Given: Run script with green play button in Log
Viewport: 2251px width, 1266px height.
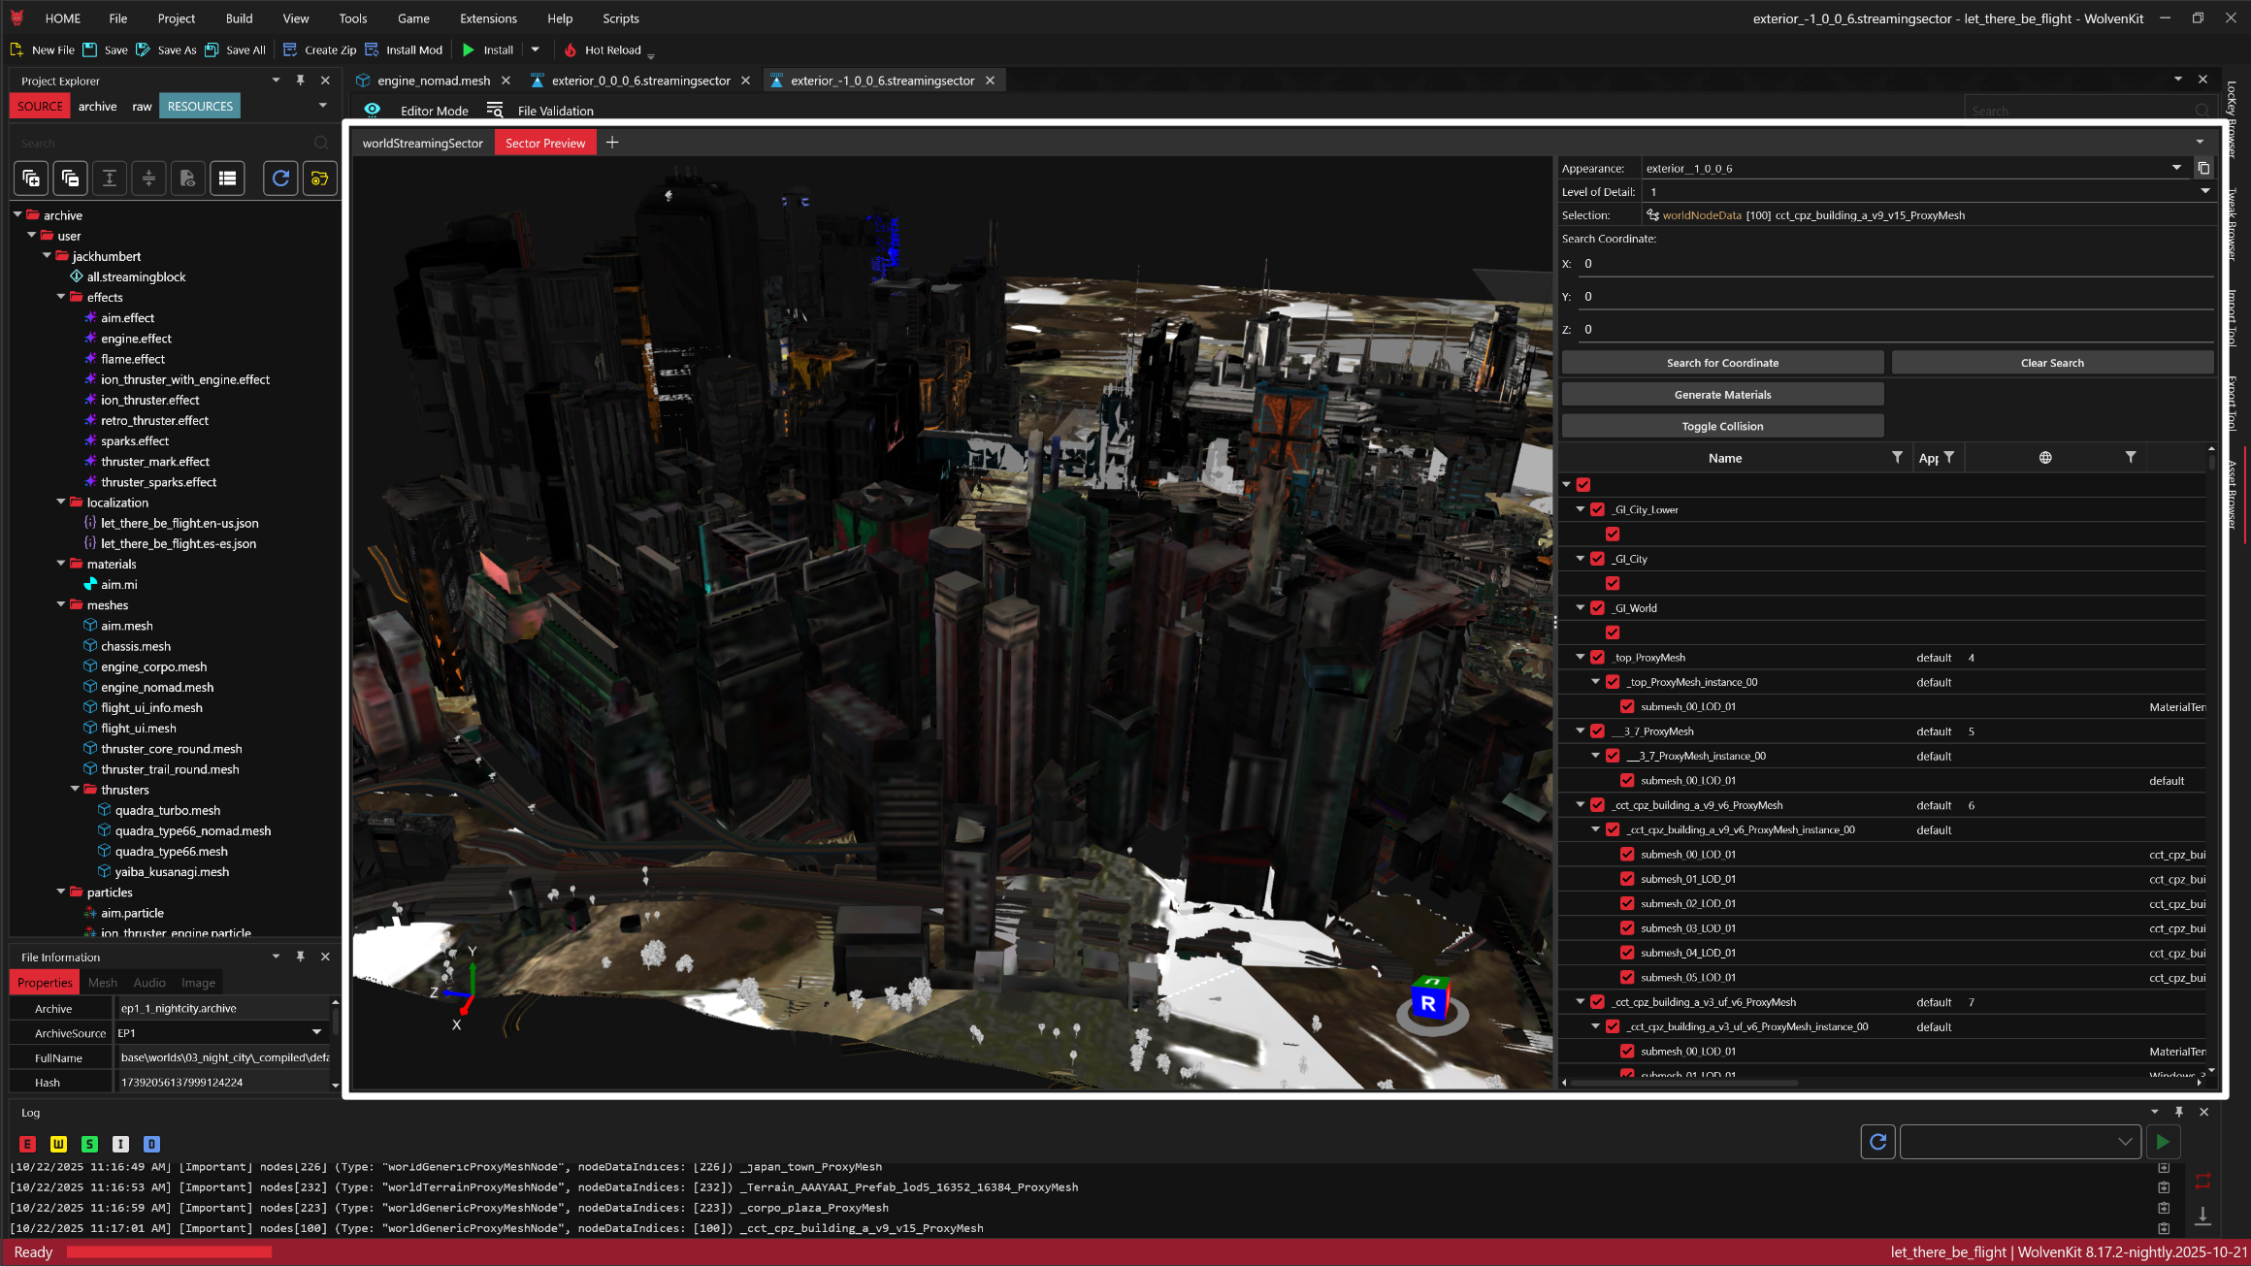Looking at the screenshot, I should point(2163,1142).
